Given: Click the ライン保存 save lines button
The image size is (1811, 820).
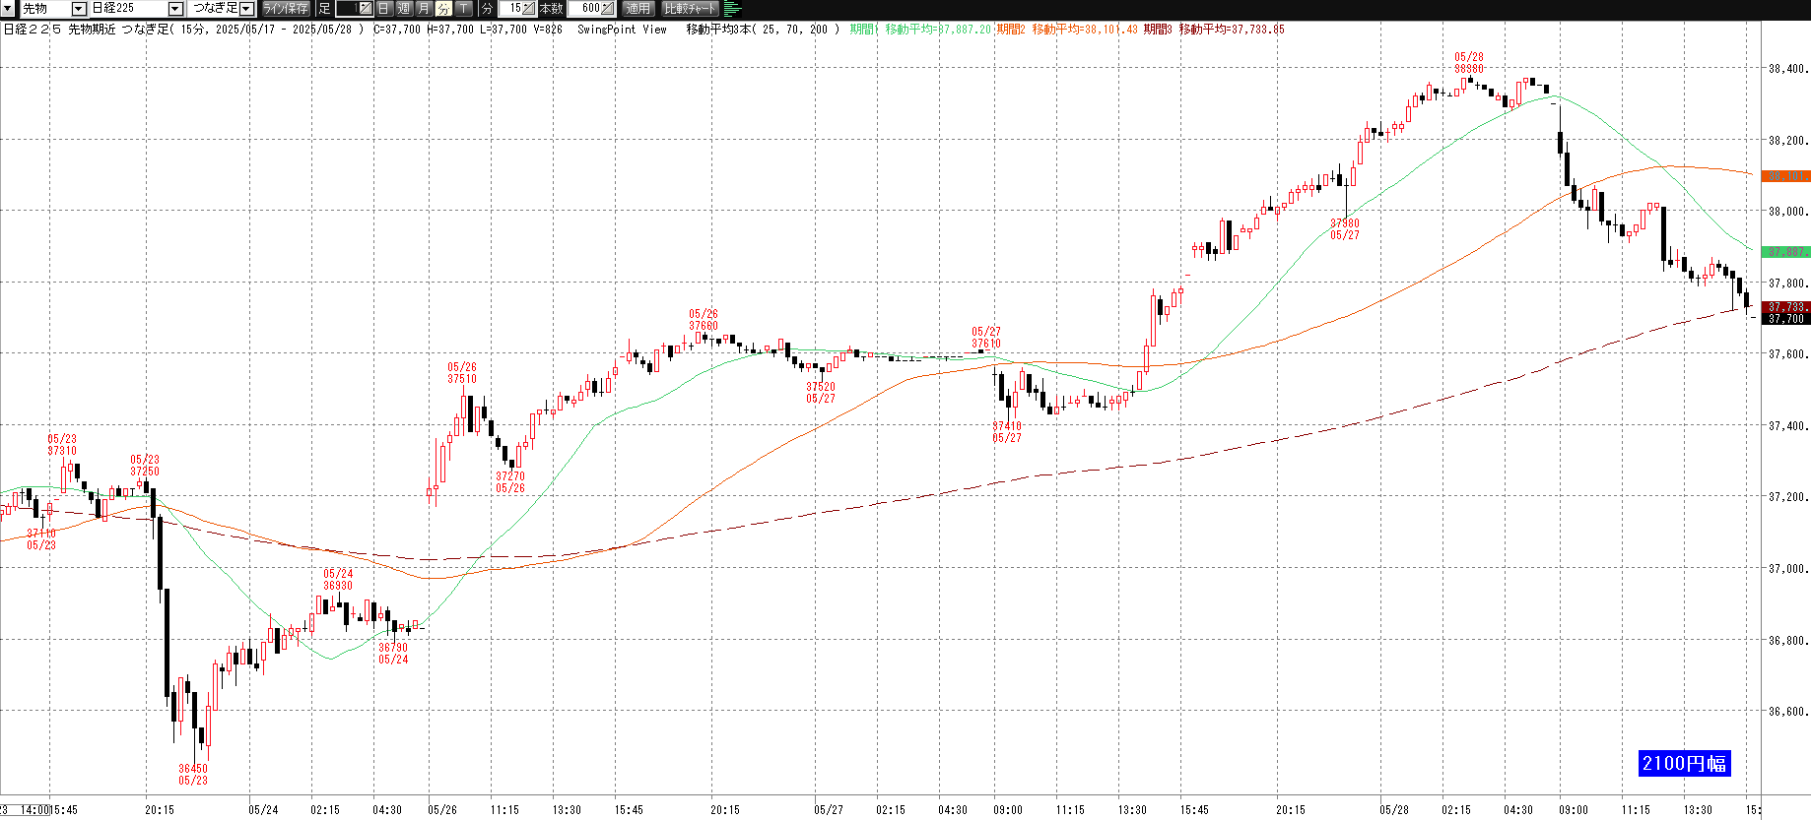Looking at the screenshot, I should (x=286, y=9).
